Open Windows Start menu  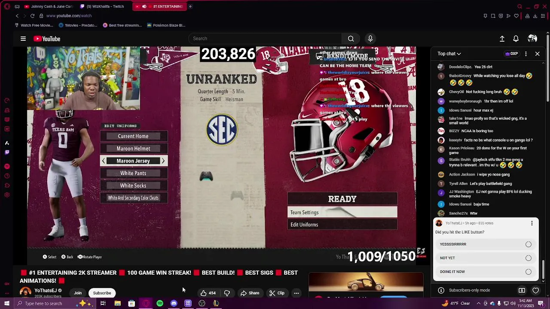(x=7, y=303)
